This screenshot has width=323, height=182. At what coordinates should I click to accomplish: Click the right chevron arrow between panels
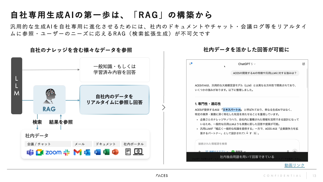pos(164,107)
